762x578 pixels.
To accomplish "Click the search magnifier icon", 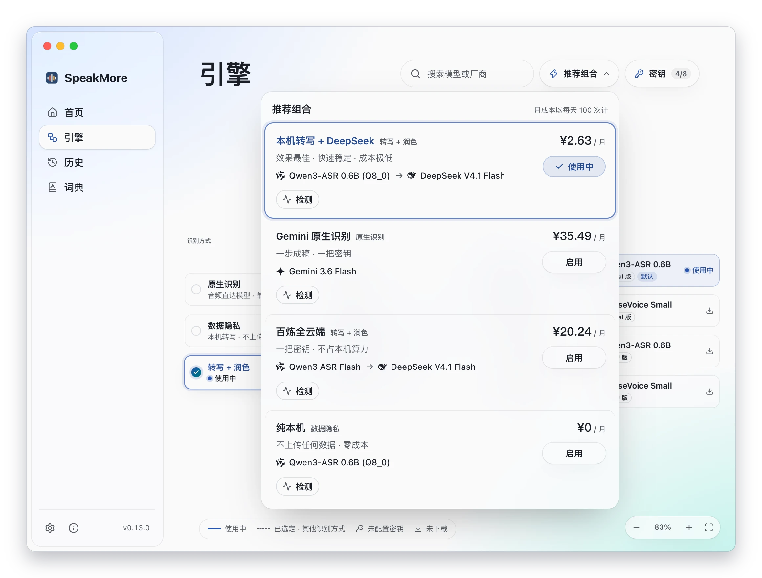I will click(415, 74).
